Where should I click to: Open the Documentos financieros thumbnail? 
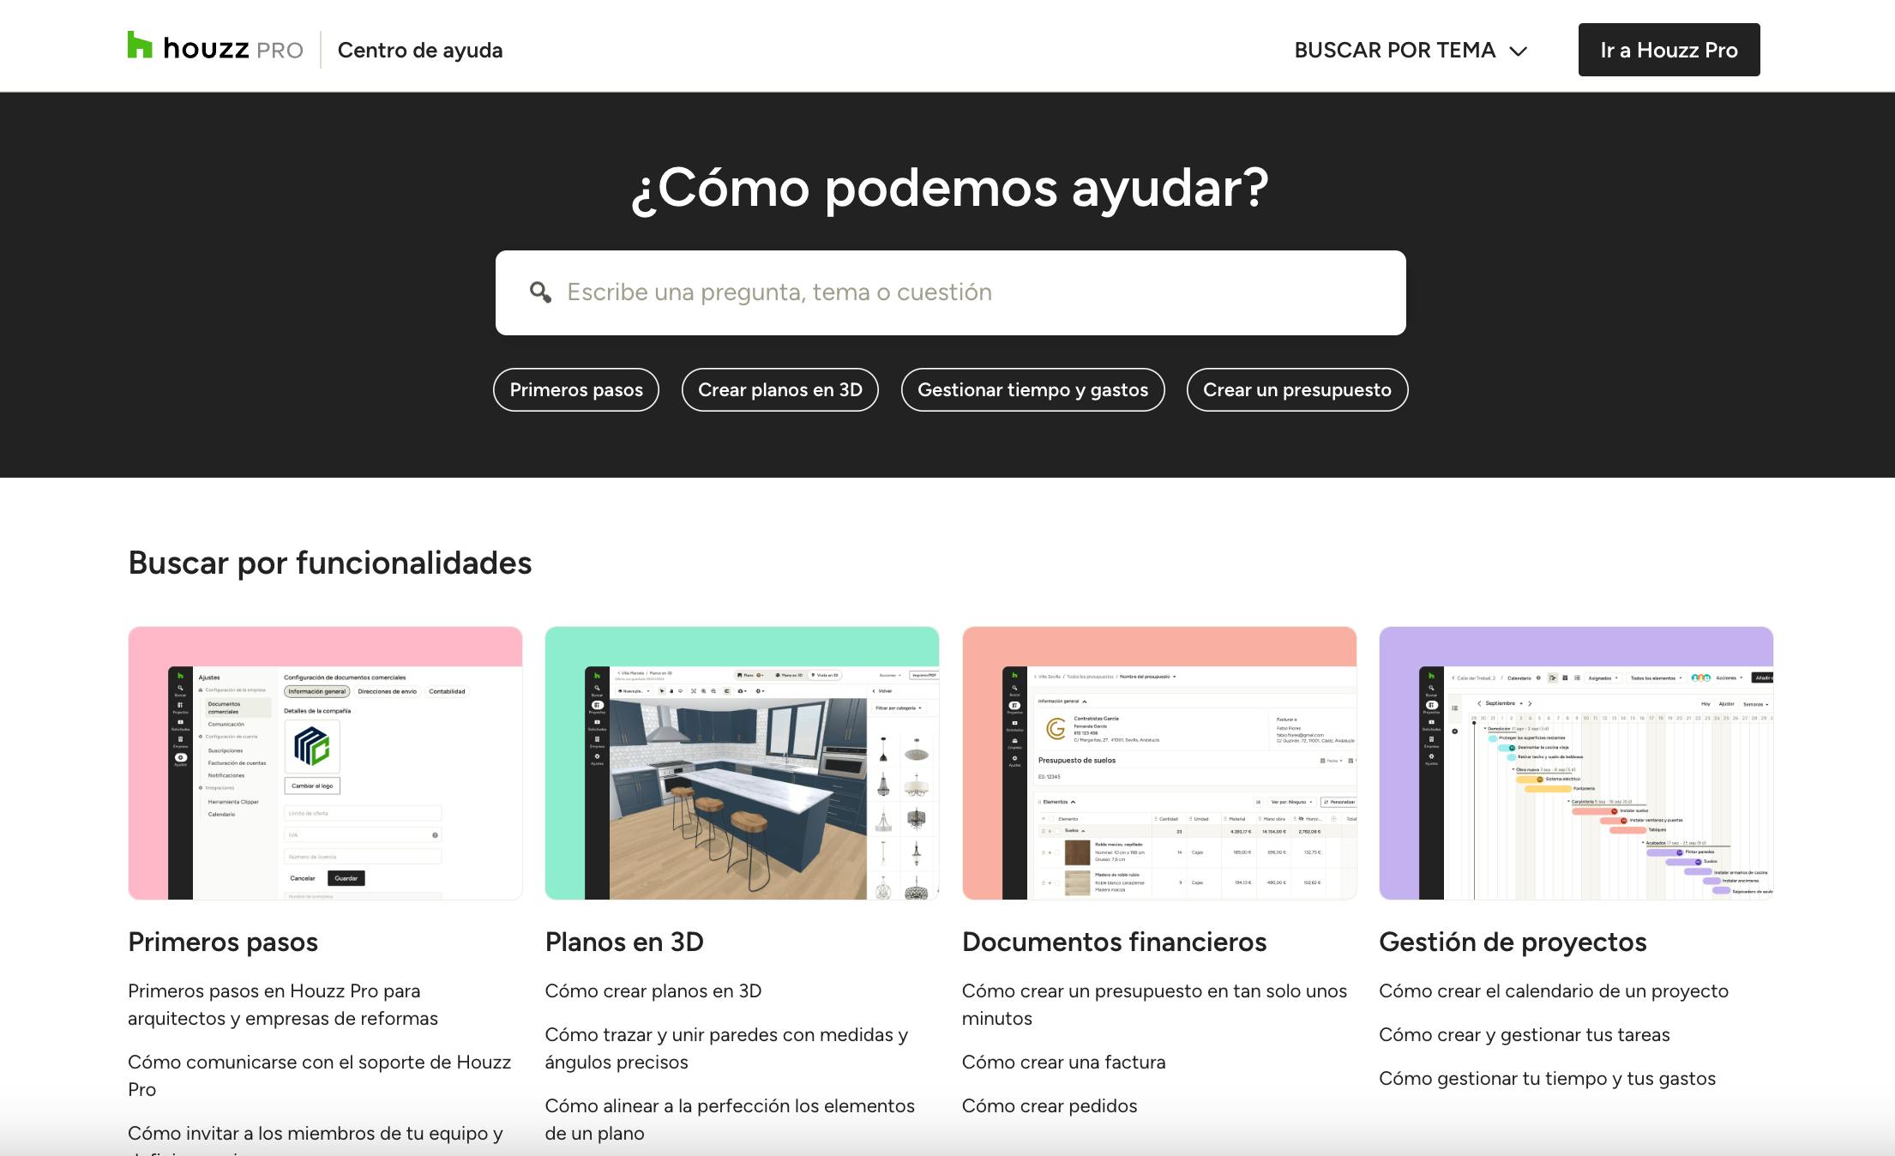point(1159,763)
